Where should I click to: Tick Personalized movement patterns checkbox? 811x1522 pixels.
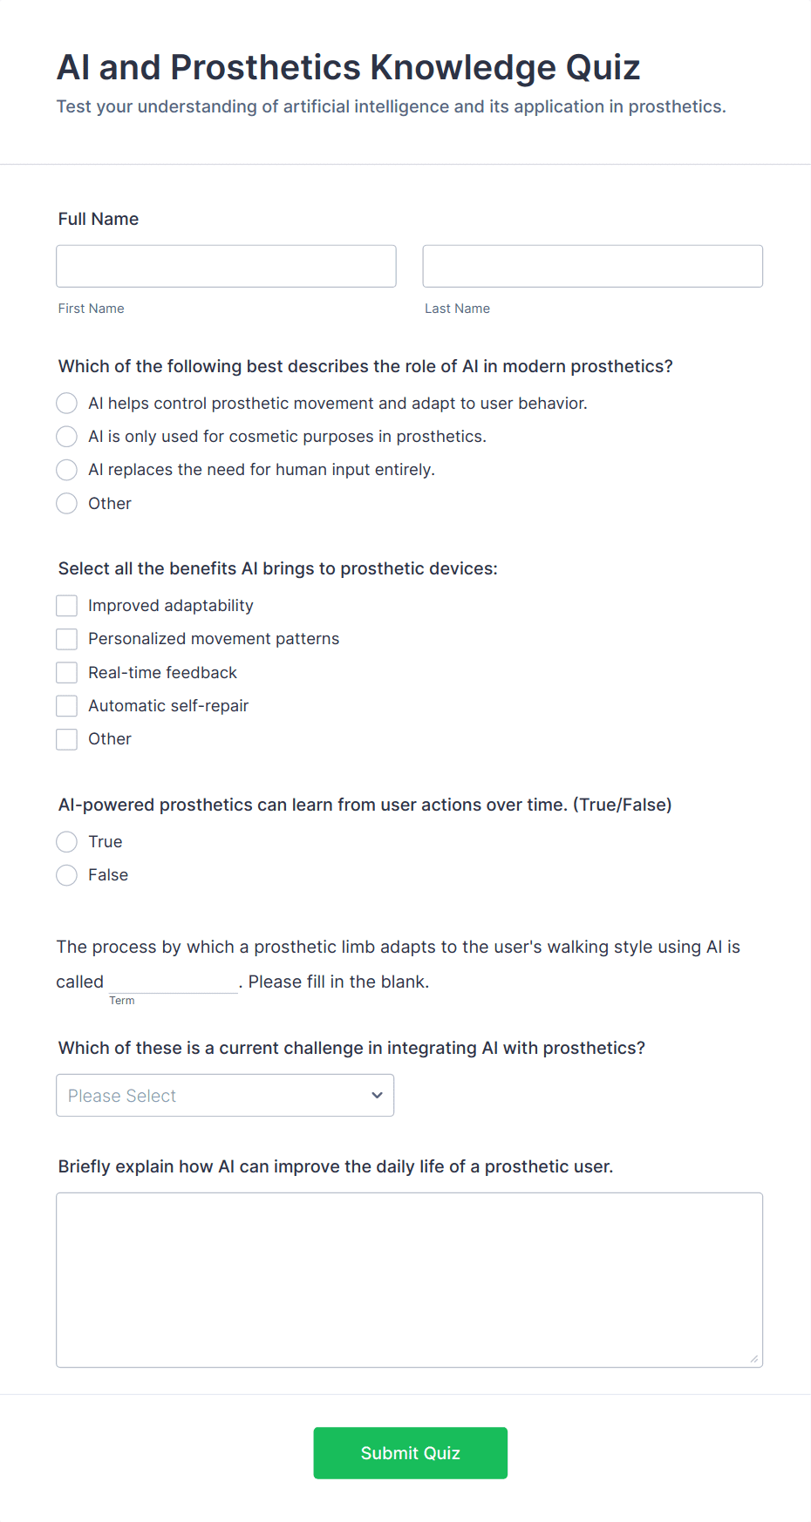tap(67, 639)
